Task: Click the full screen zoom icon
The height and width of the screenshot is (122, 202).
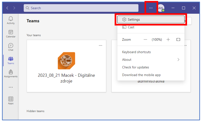Action: pos(178,40)
